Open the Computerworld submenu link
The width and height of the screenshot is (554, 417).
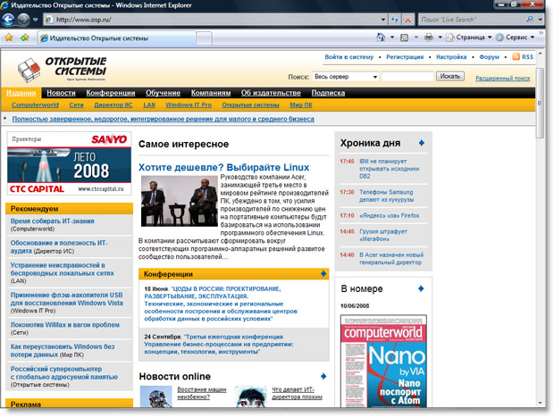[x=35, y=104]
